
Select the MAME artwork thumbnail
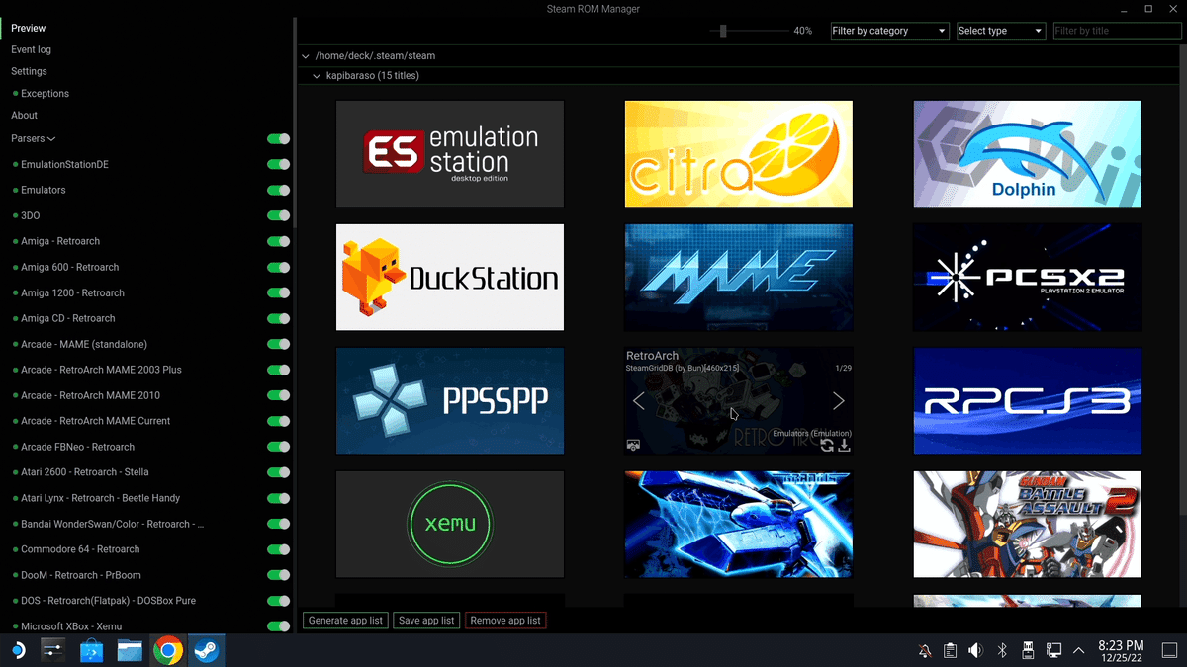[x=739, y=277]
